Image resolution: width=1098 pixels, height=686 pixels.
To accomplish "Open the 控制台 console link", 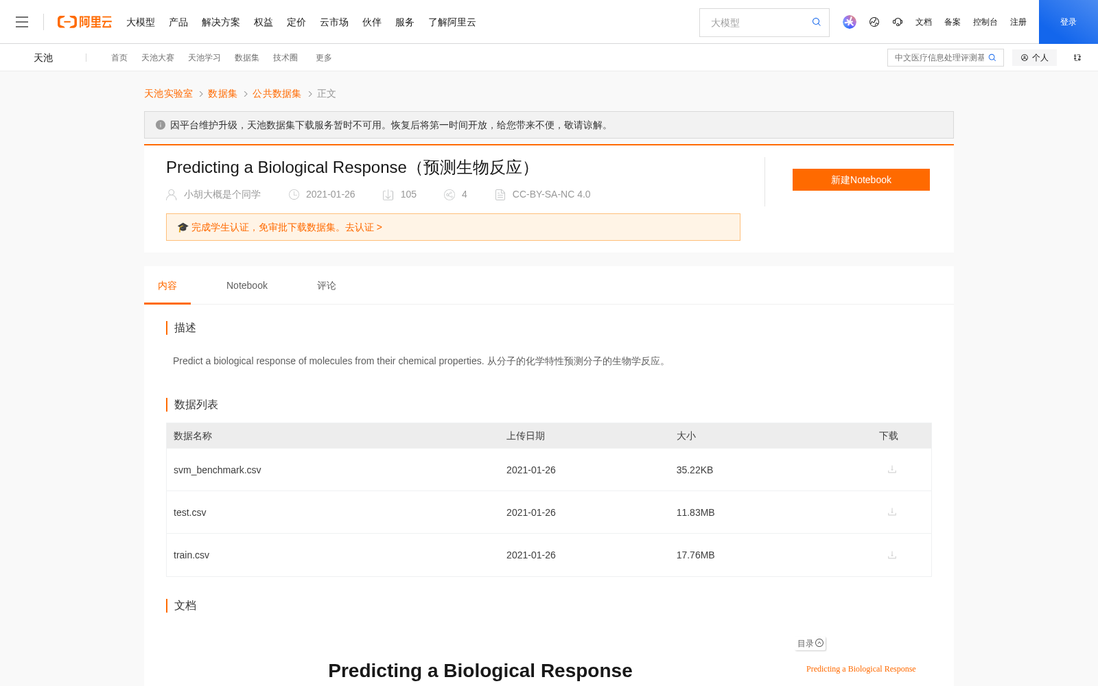I will 985,22.
